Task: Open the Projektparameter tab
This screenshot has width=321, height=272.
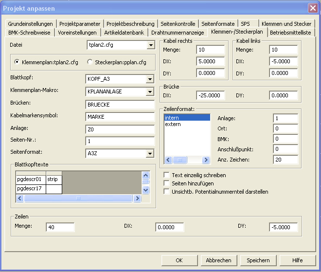Action: point(80,24)
